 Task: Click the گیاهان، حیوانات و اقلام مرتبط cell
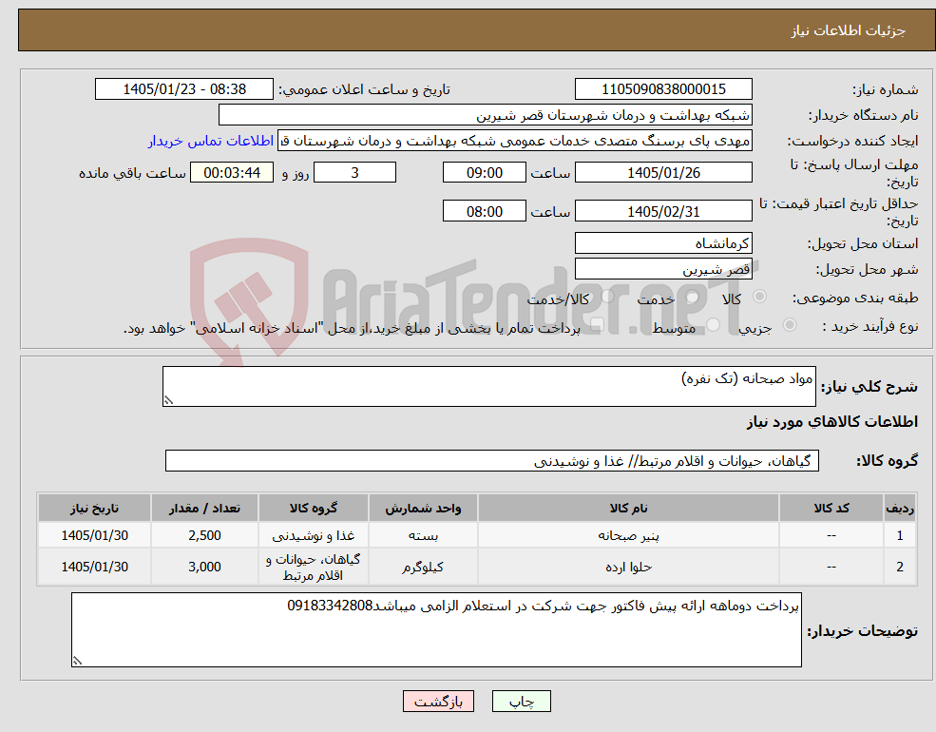314,567
